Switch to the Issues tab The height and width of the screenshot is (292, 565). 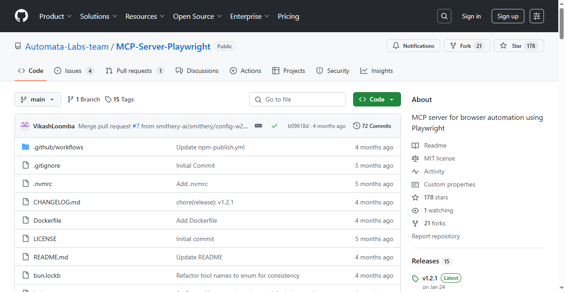(74, 71)
